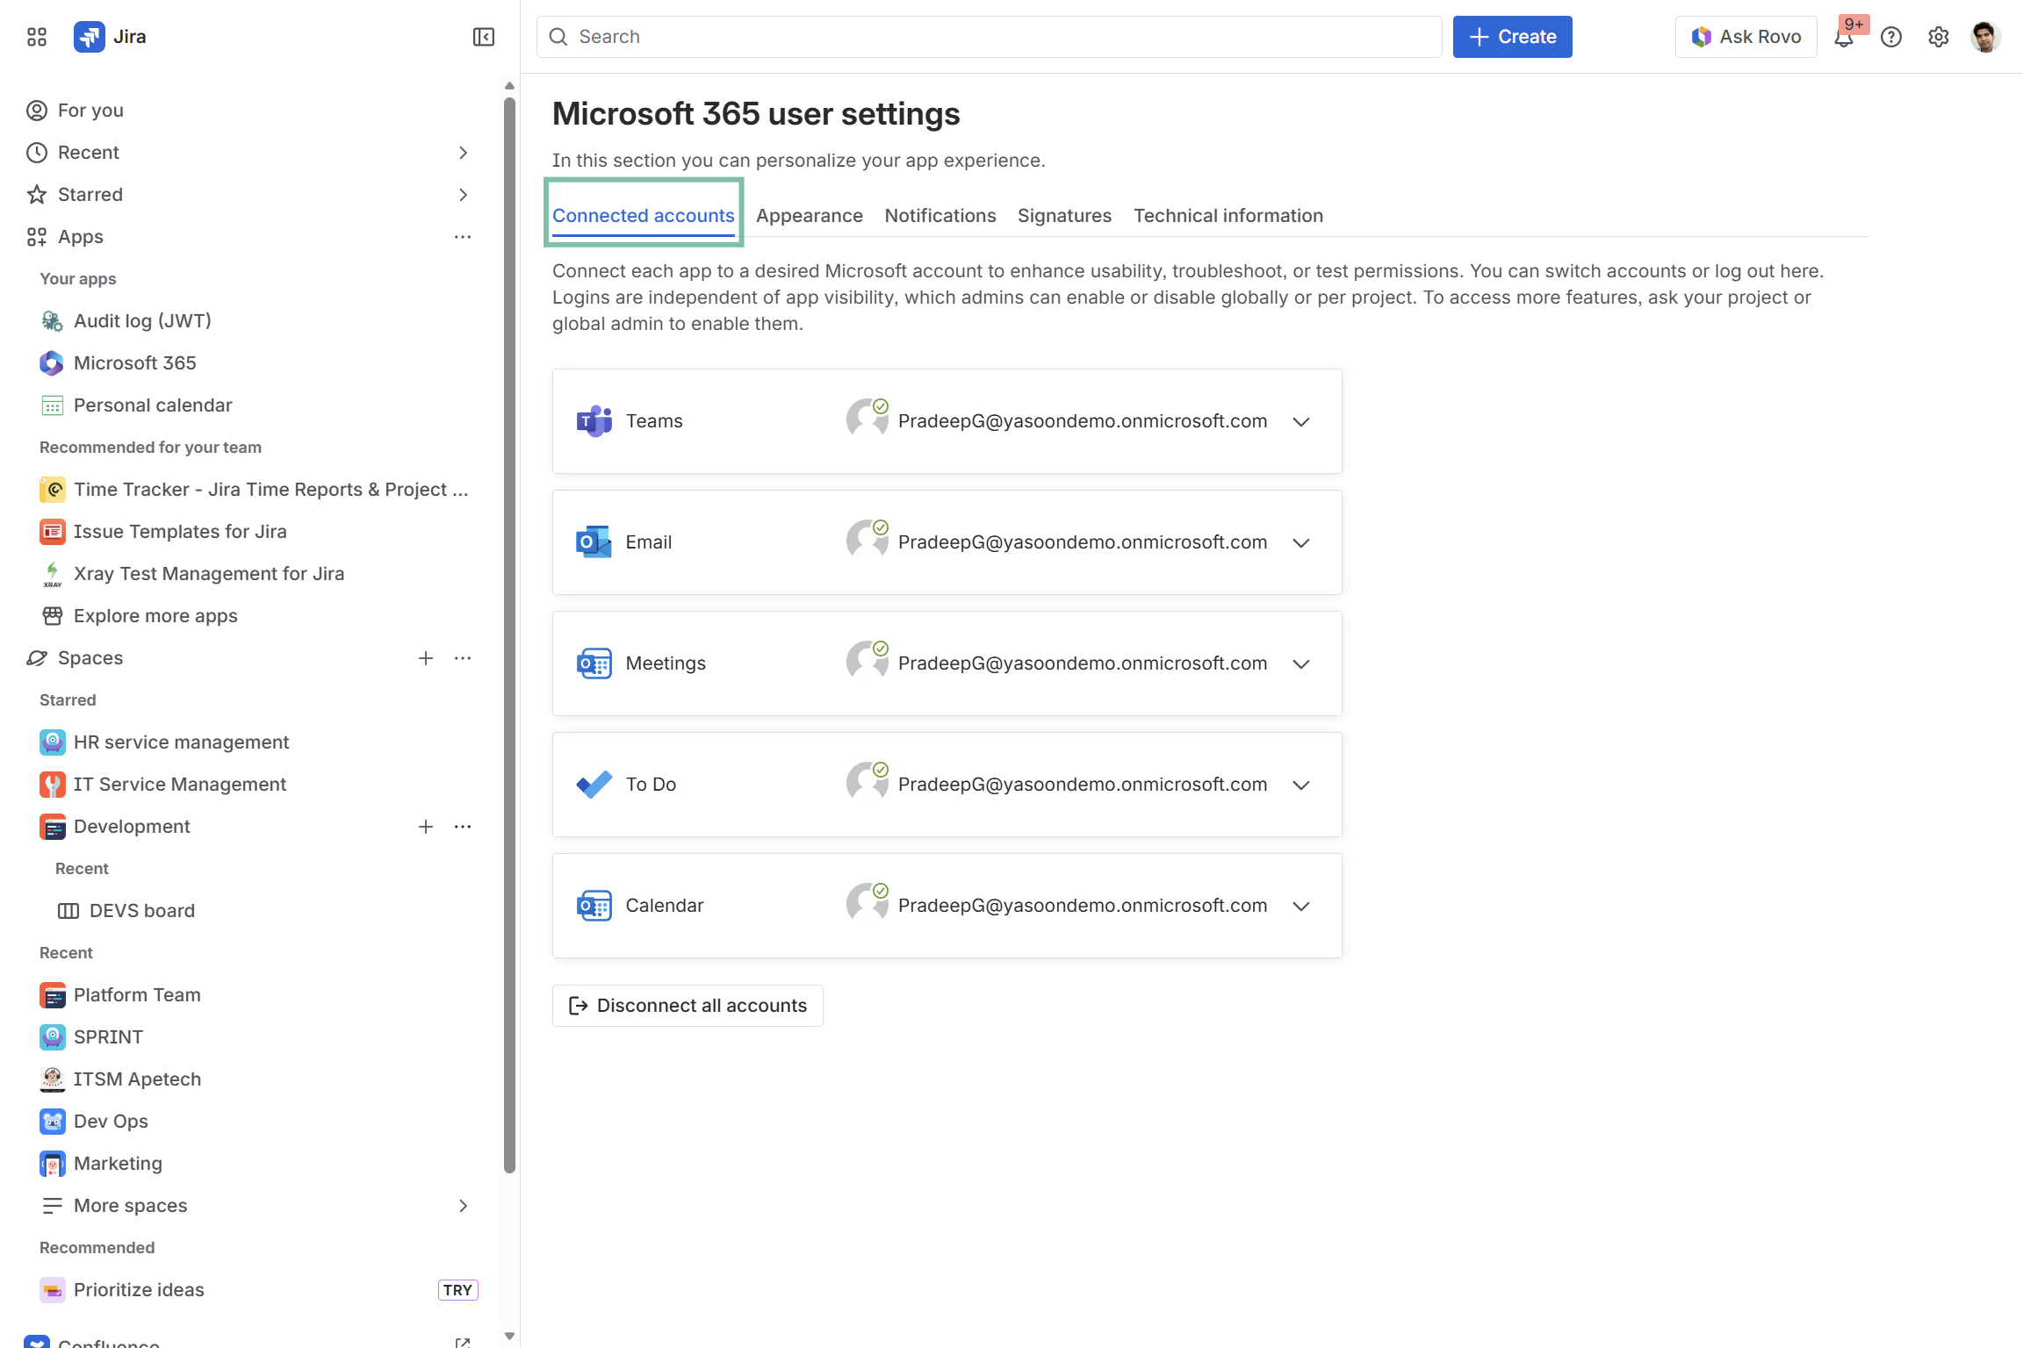Open the Technical information tab

click(1228, 216)
